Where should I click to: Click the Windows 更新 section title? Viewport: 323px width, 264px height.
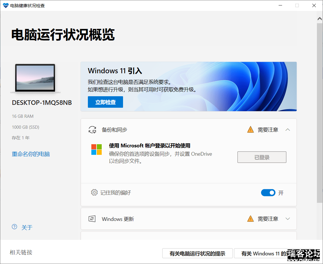click(x=118, y=219)
